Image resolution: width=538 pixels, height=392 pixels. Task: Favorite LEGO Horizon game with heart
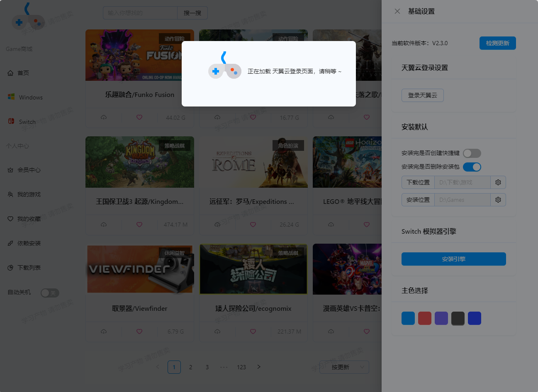pyautogui.click(x=367, y=225)
